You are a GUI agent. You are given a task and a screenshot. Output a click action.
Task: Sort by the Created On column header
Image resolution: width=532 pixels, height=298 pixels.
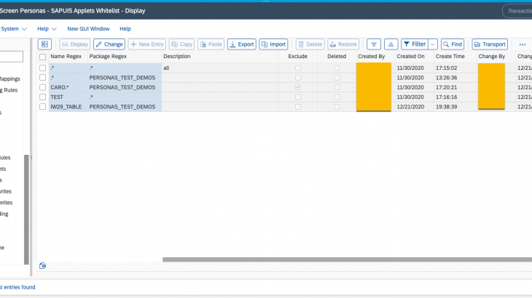pos(410,57)
